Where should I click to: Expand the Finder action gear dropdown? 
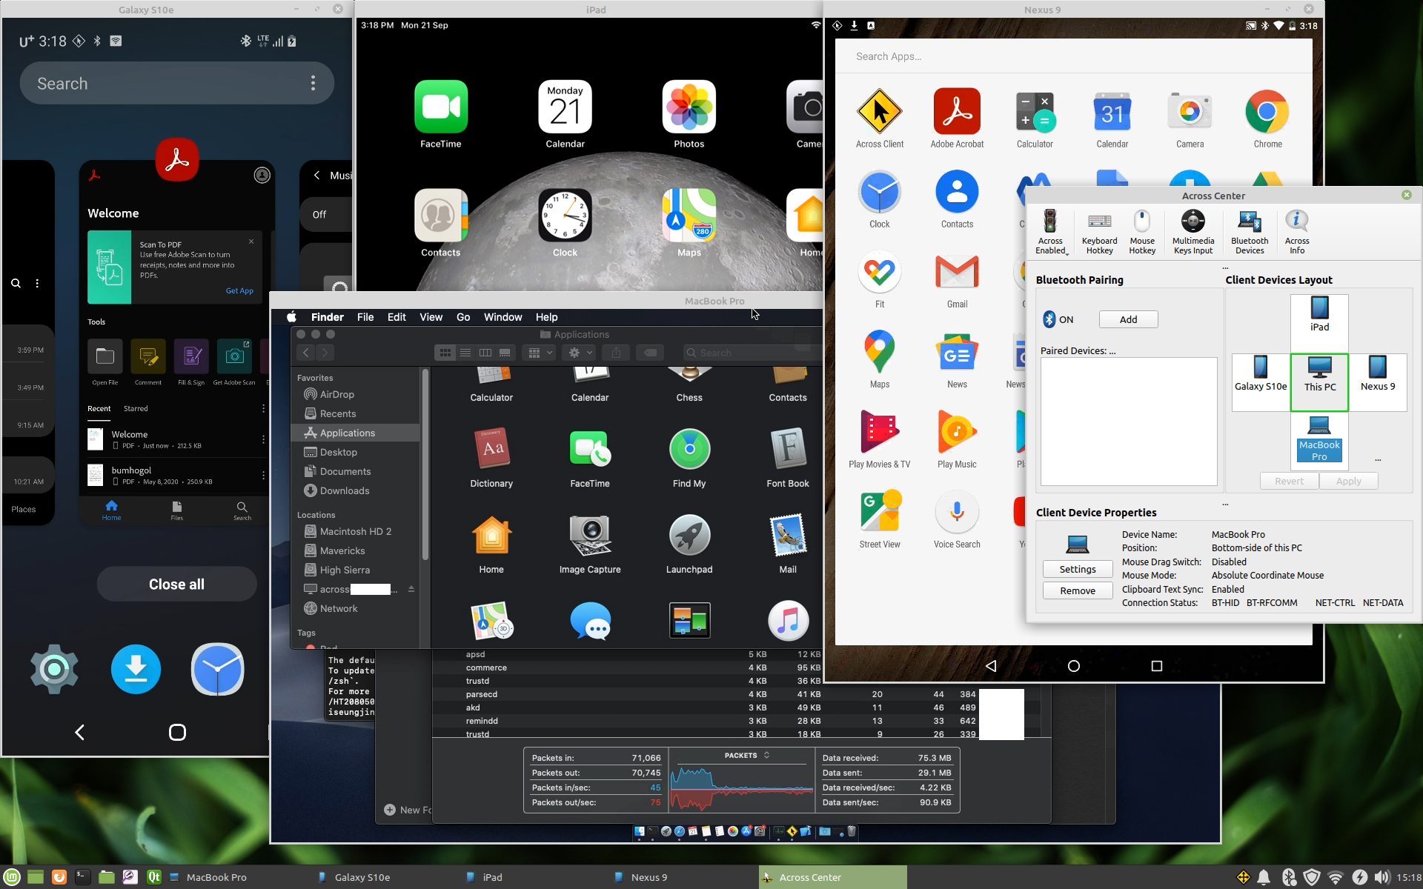coord(580,353)
